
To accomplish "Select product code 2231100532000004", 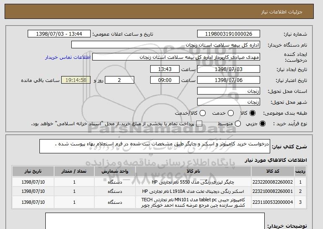I will coord(273,202).
